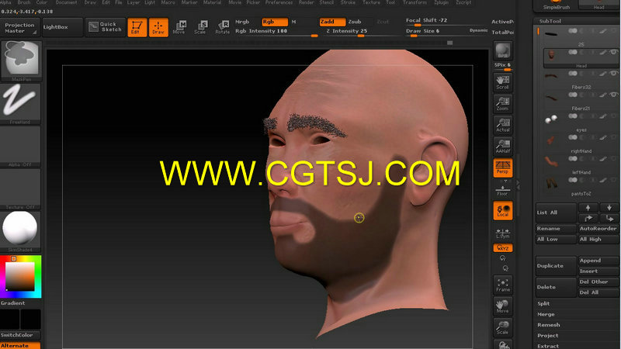The height and width of the screenshot is (349, 621).
Task: Hide the Head subtool via eye icon
Action: (614, 52)
